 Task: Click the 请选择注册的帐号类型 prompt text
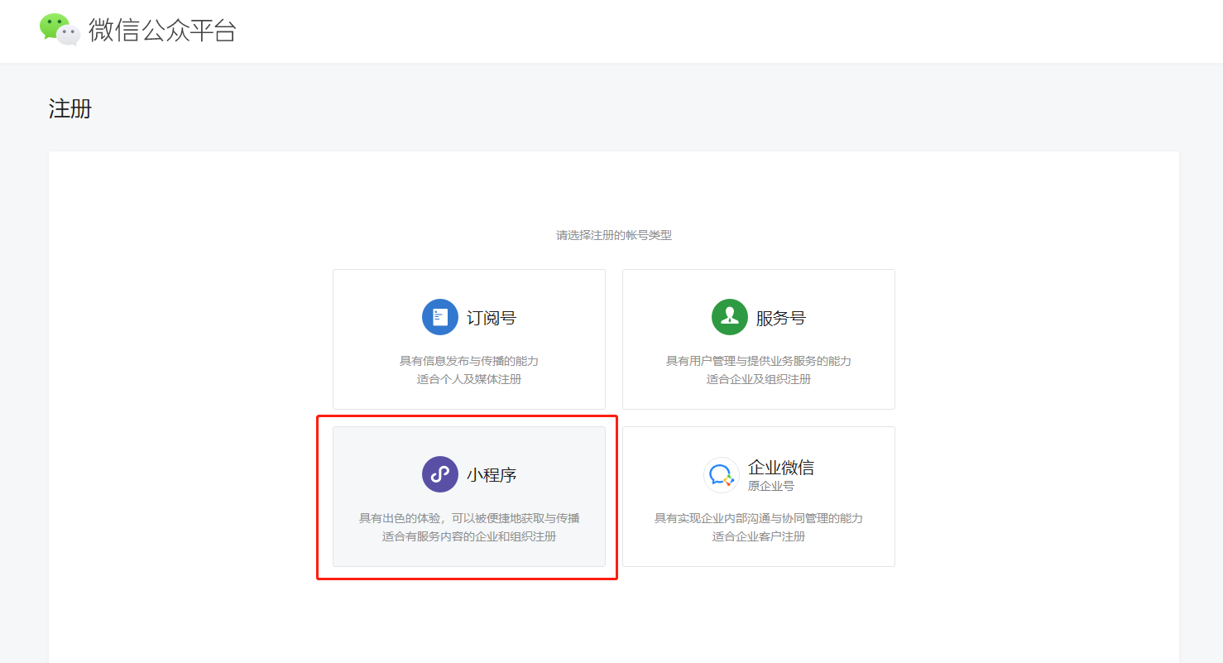614,235
